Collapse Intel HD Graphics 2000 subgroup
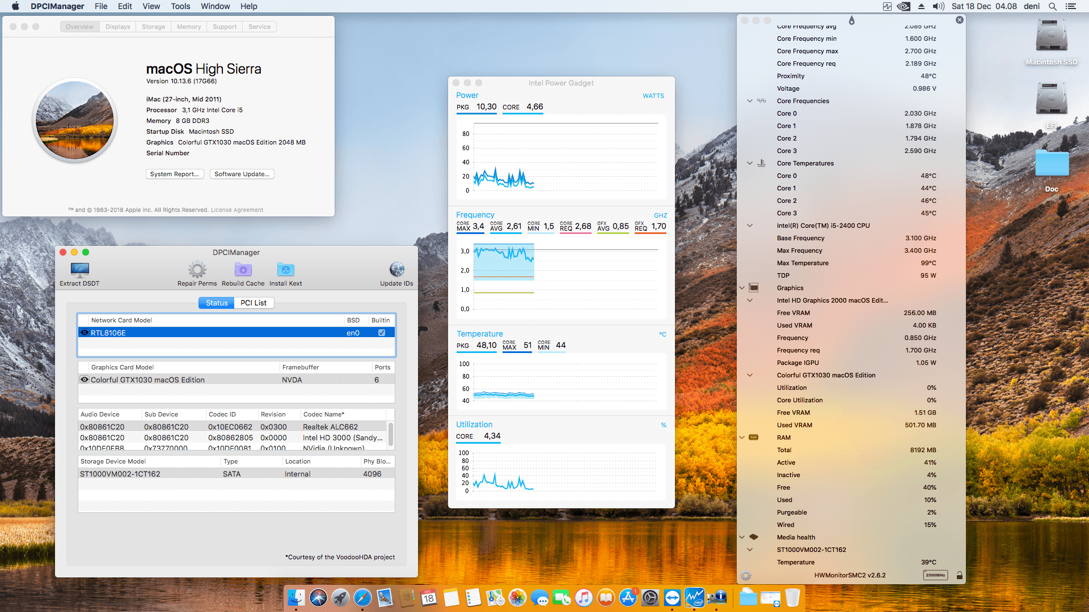Viewport: 1089px width, 612px height. click(x=750, y=300)
